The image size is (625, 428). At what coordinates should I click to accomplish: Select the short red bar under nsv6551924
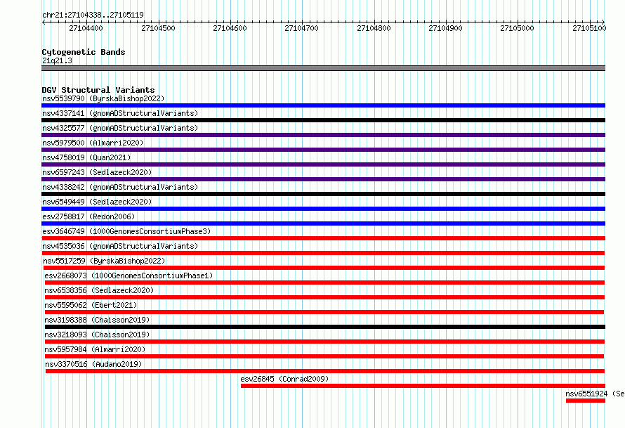[586, 401]
